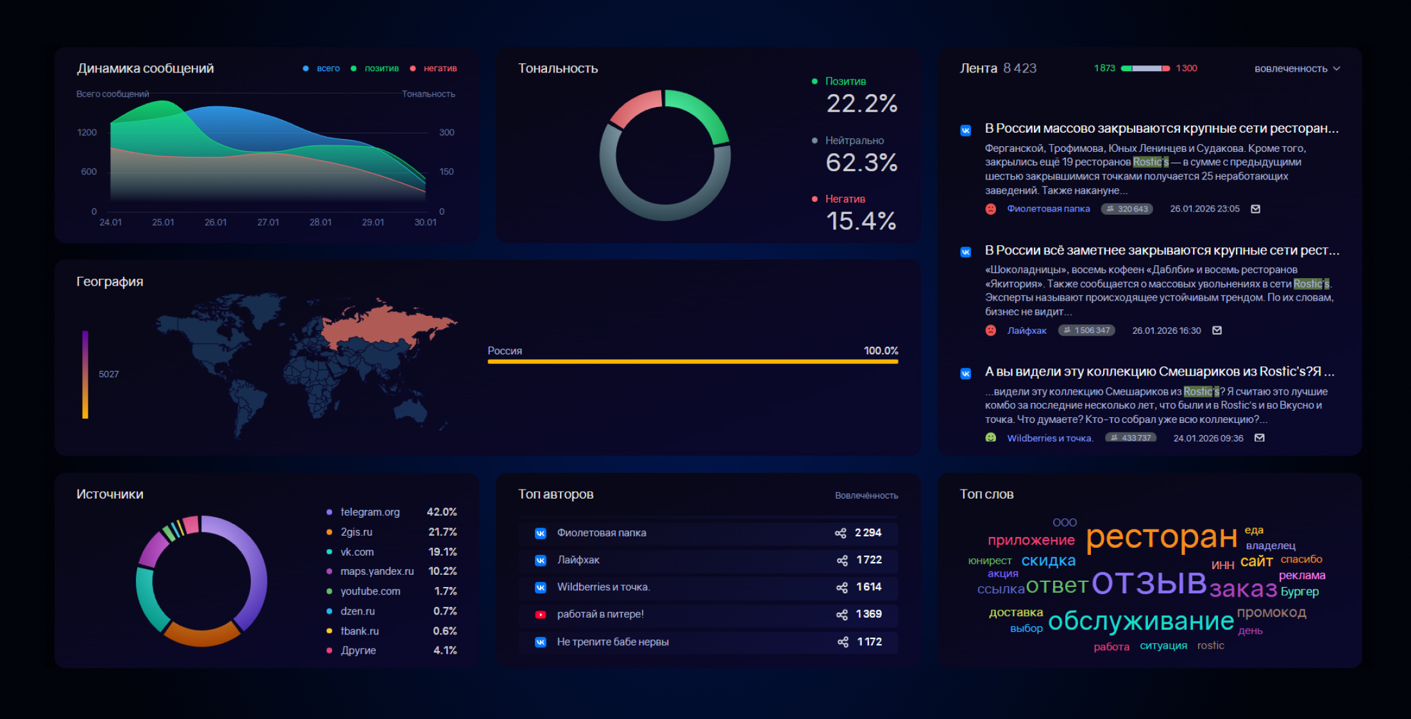Click the word «ресторан» in Топ слов
Screen dimensions: 1411x719
click(x=1162, y=537)
